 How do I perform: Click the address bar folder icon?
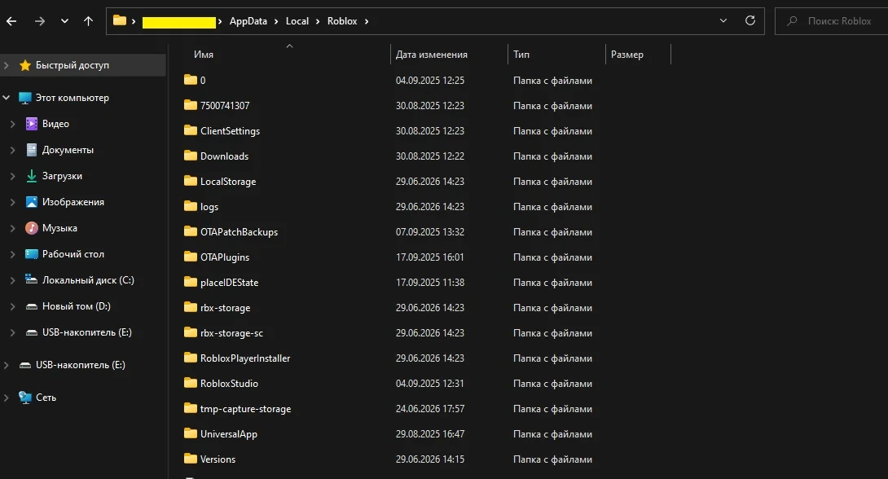(x=120, y=21)
